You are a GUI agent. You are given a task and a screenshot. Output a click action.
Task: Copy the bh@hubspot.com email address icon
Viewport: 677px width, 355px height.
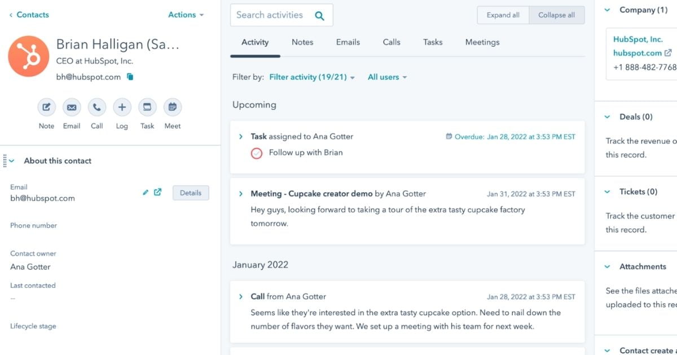(x=130, y=77)
